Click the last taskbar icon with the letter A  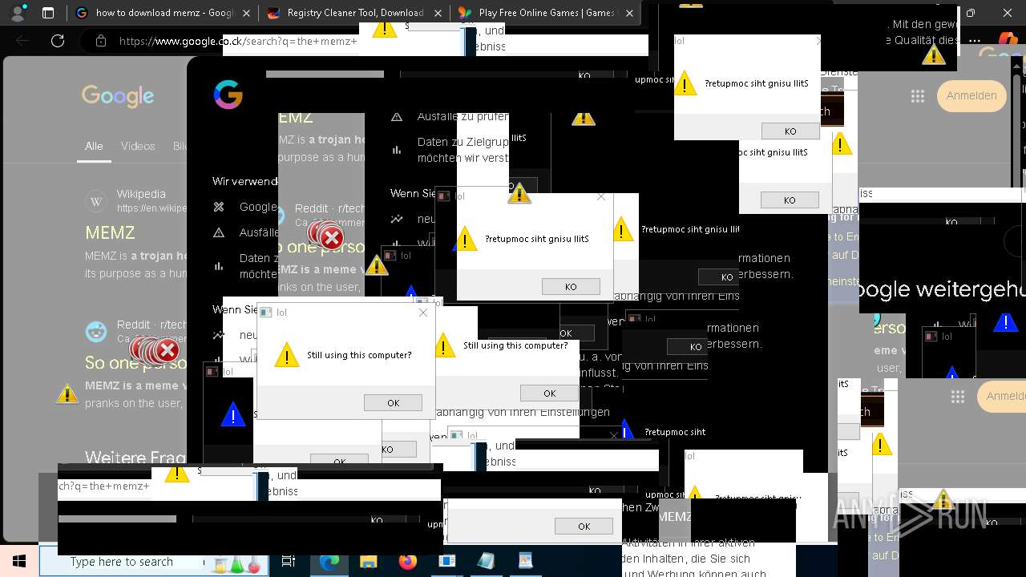[x=525, y=562]
